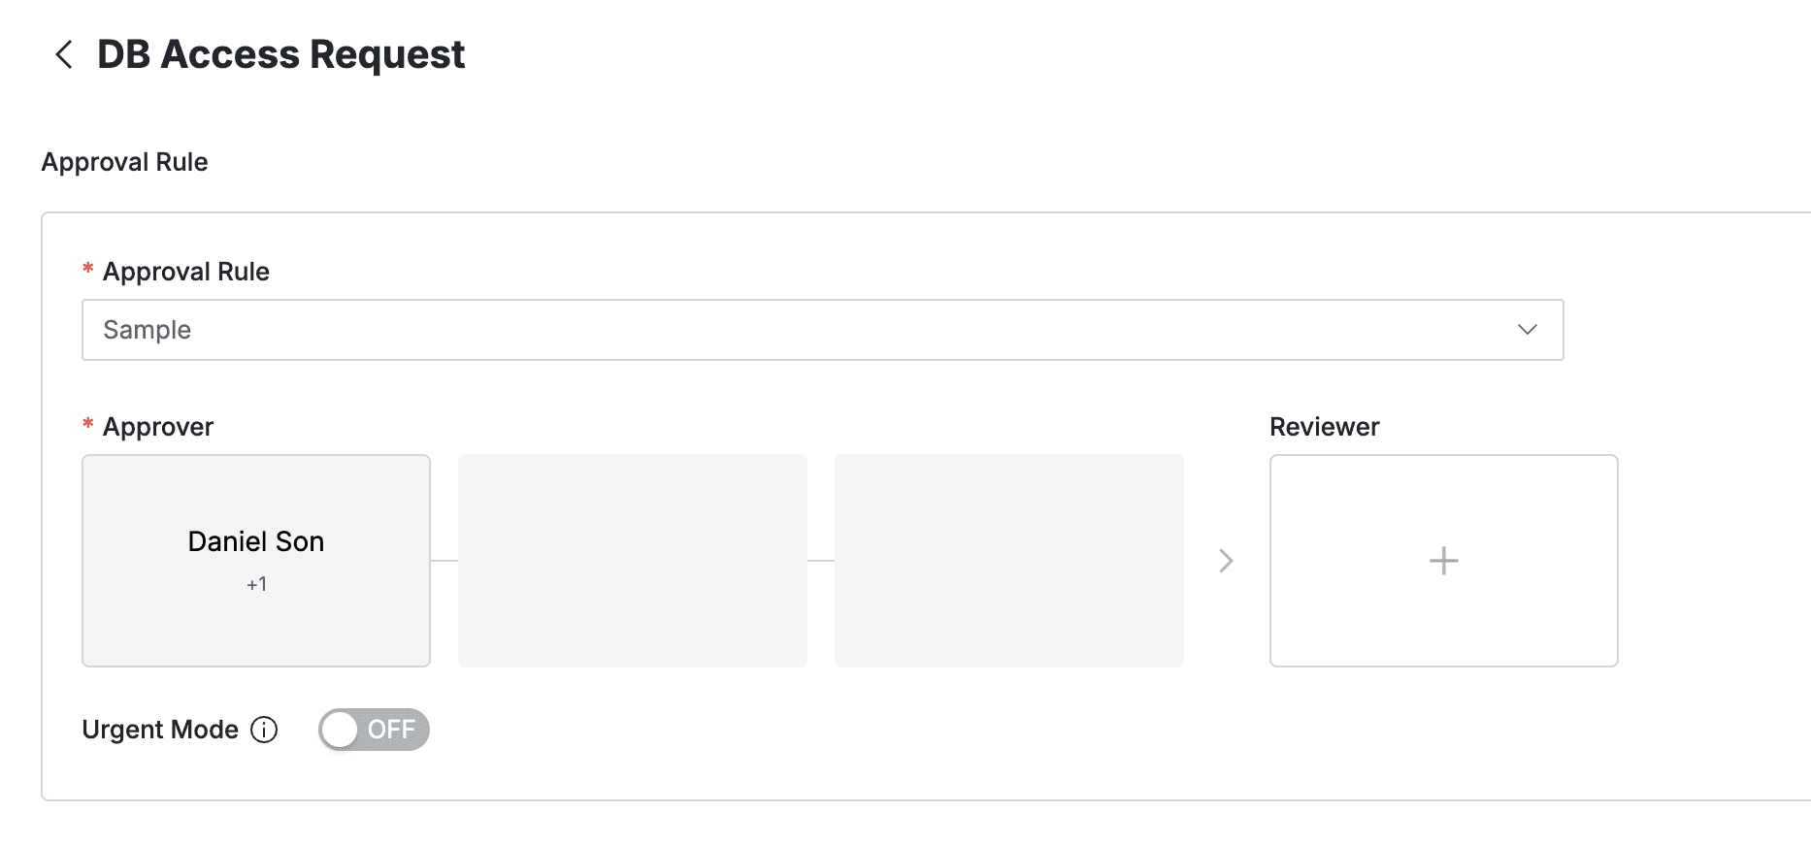Viewport: 1811px width, 846px height.
Task: Click the back arrow beside DB Access Request
Action: pos(62,54)
